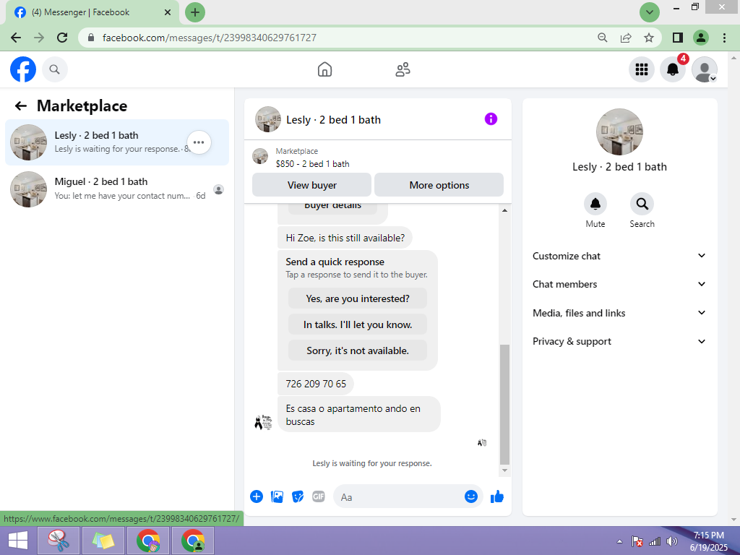
Task: Expand Chat members section
Action: pos(619,284)
